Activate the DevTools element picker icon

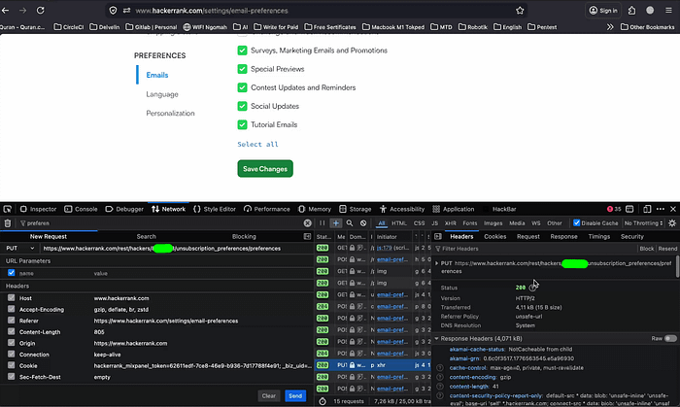coord(8,209)
